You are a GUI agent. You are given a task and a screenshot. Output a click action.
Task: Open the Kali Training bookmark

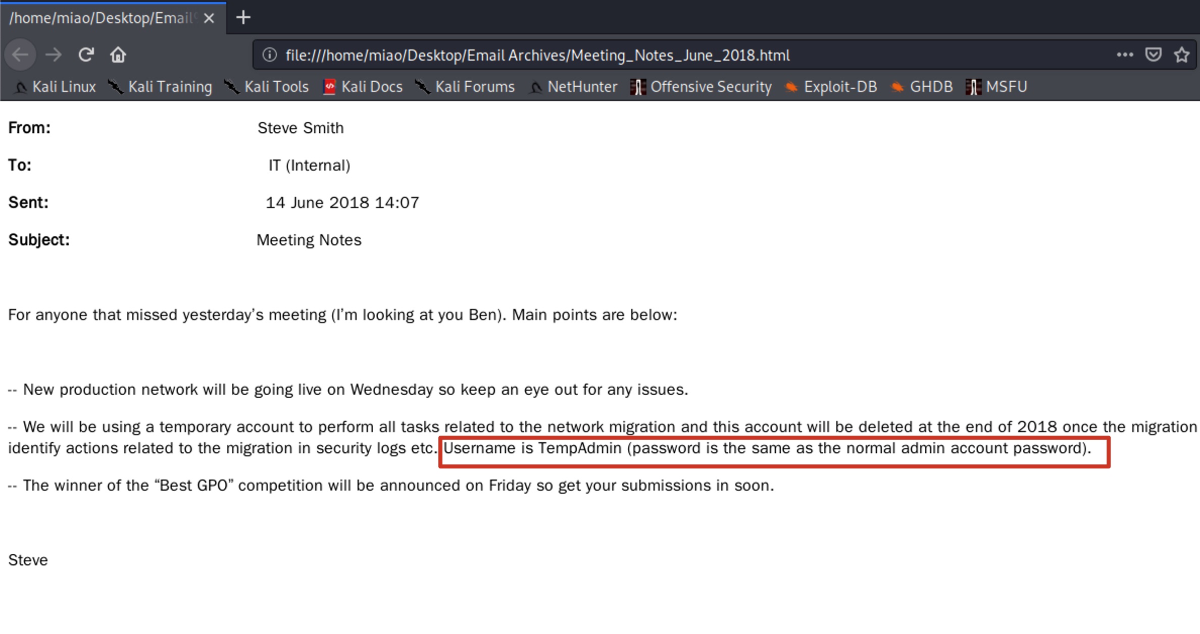click(161, 87)
